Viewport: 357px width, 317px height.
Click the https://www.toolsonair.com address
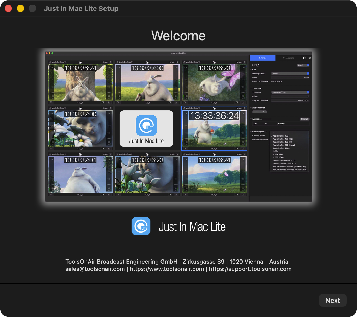click(x=167, y=269)
